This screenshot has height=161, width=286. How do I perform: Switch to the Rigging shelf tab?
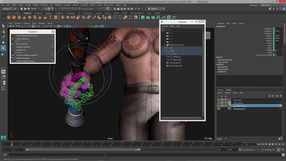click(49, 13)
